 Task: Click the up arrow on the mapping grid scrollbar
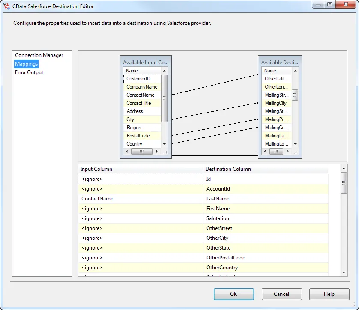344,168
